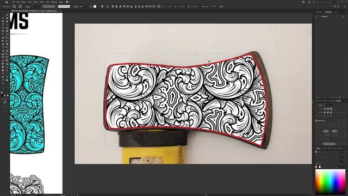The image size is (348, 196).
Task: Switch to the Stroke panel tab
Action: [x=339, y=101]
